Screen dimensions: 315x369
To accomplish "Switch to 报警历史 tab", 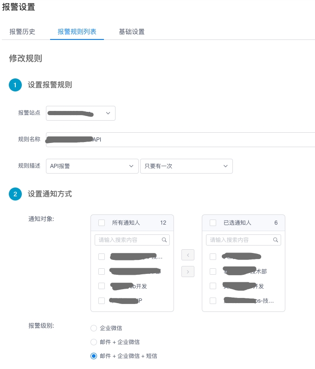I will 22,32.
